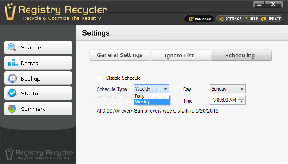Click the Startup checkmark icon
The height and width of the screenshot is (164, 288).
point(12,93)
